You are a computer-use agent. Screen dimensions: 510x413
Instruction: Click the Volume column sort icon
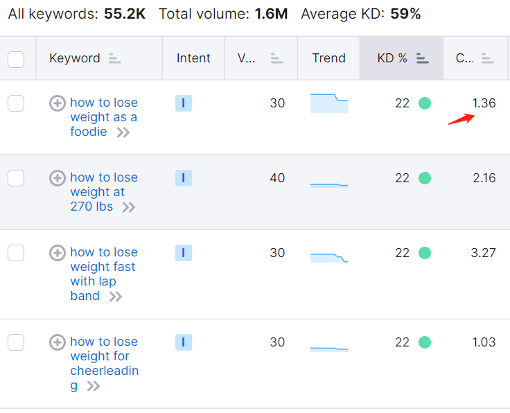tap(277, 59)
